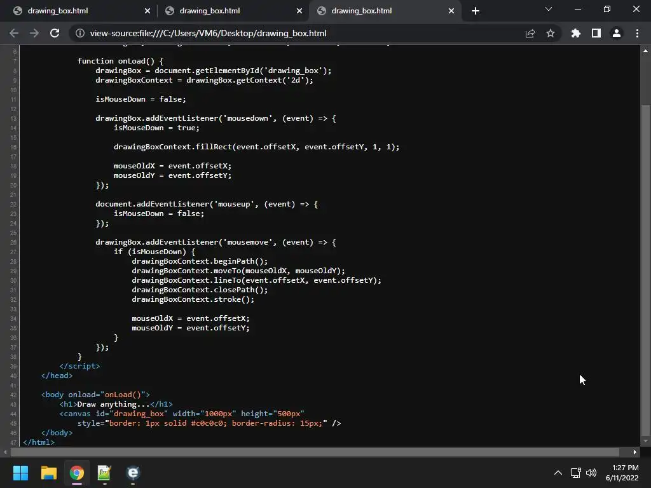The image size is (651, 488).
Task: Click the closePath() code line
Action: tap(200, 290)
